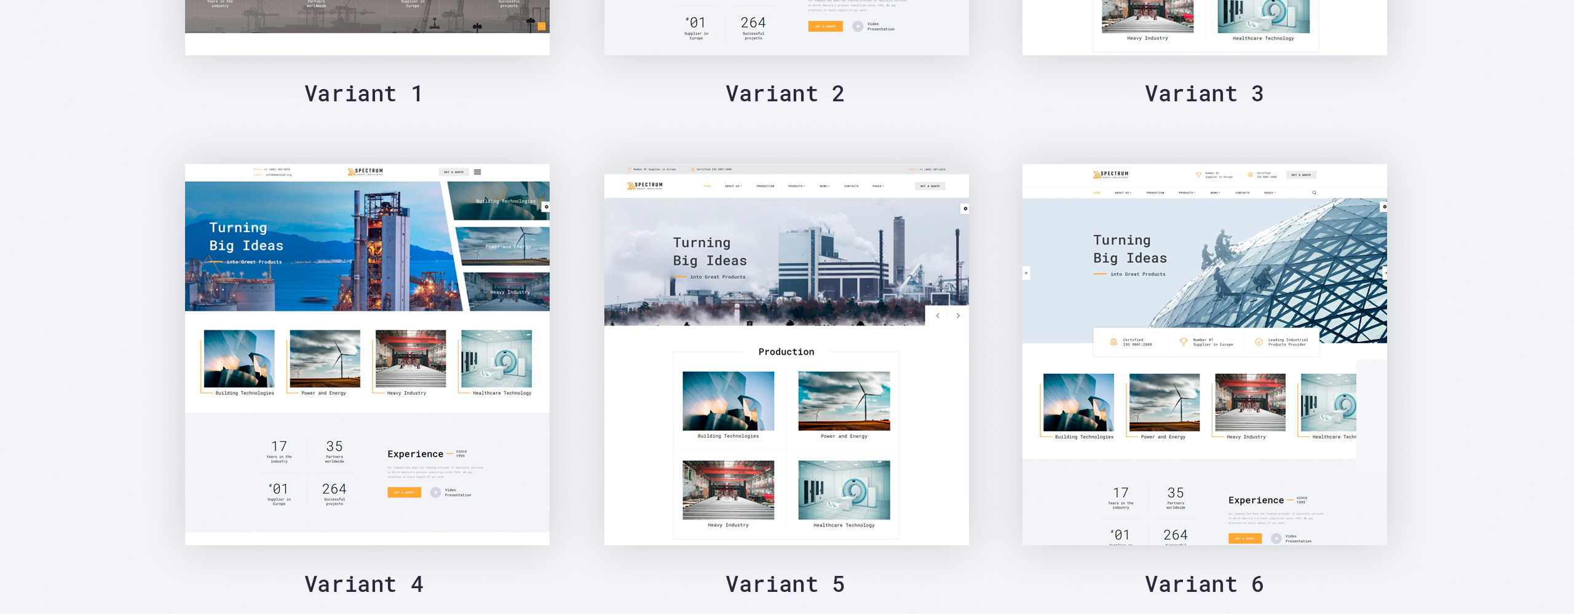Image resolution: width=1574 pixels, height=614 pixels.
Task: Play the Video Presentation in Variant 4
Action: [435, 492]
